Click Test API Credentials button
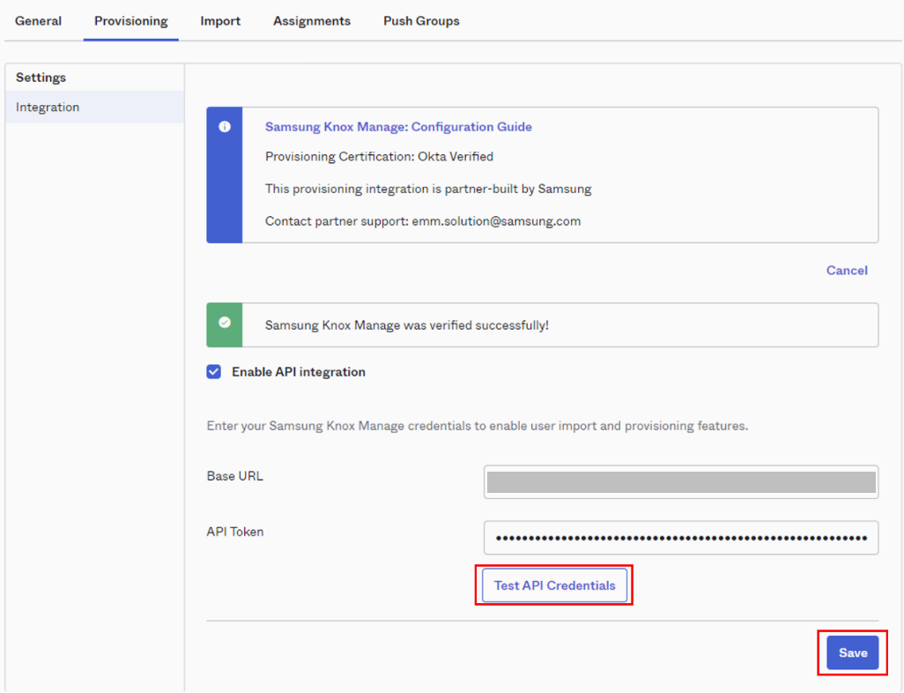 tap(554, 585)
